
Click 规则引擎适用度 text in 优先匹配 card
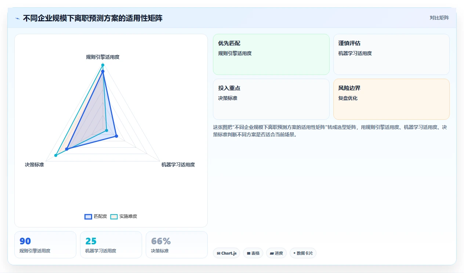235,53
